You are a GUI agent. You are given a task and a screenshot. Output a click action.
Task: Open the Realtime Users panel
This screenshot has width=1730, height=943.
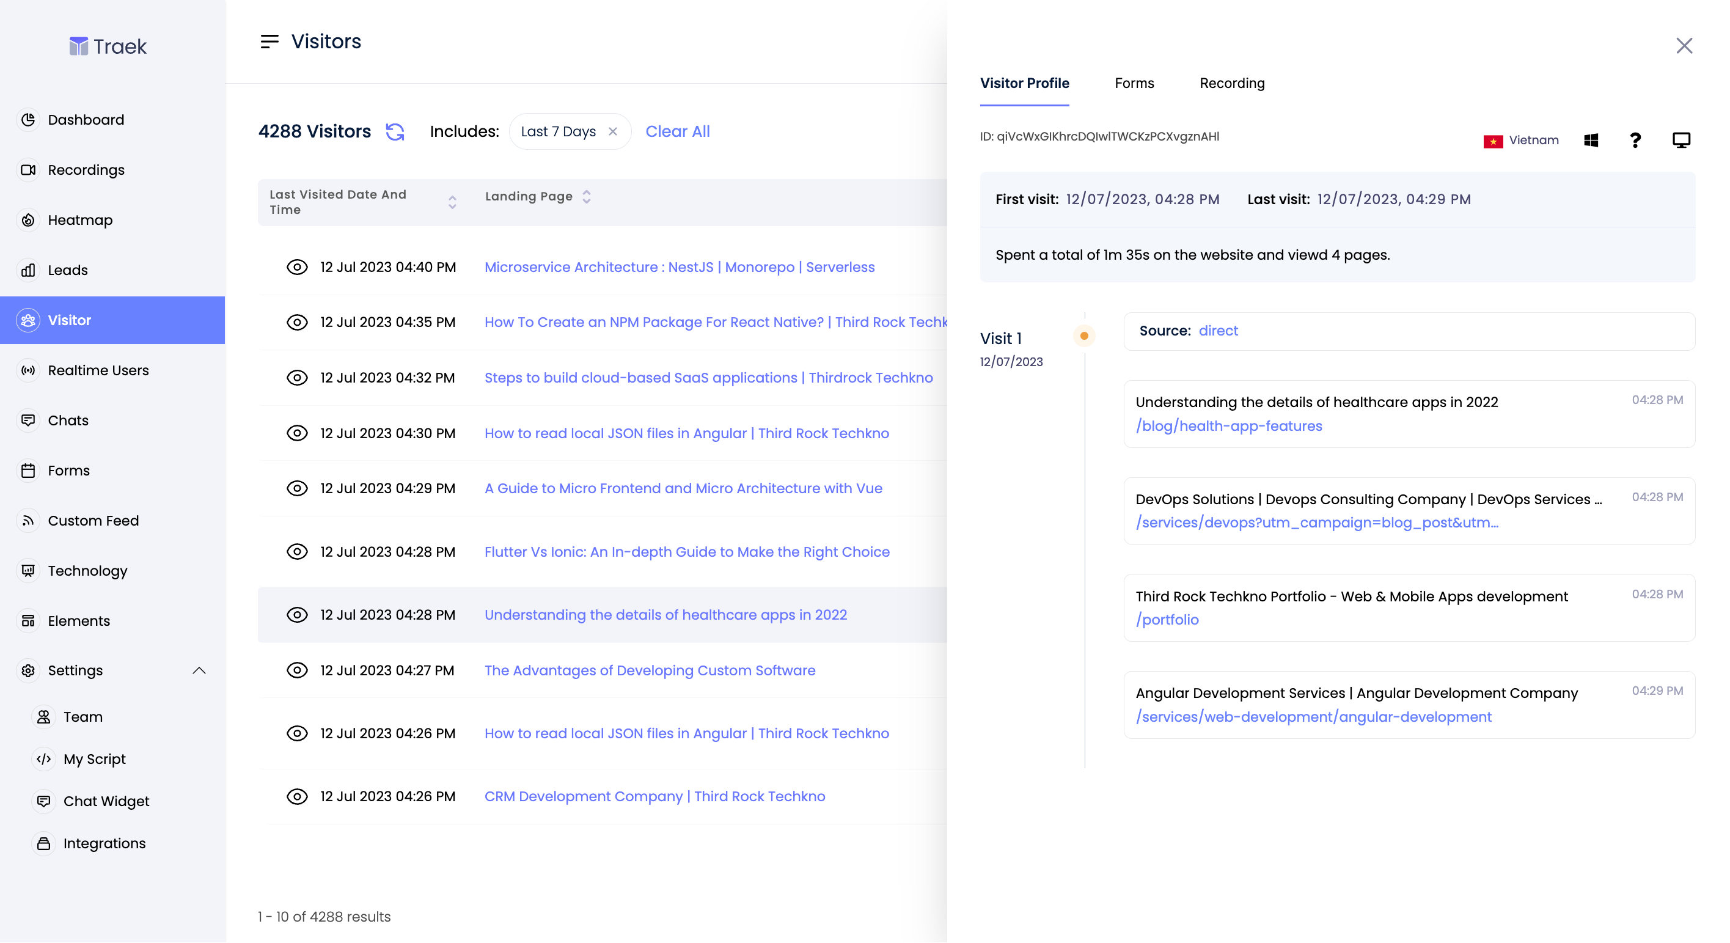(x=99, y=370)
